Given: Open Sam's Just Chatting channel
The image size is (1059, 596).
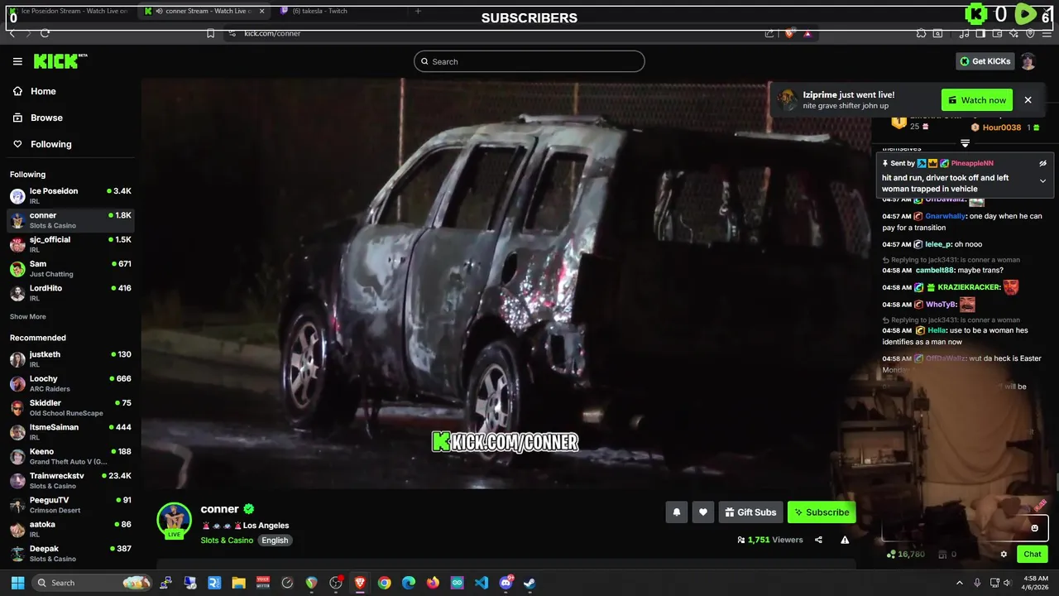Looking at the screenshot, I should point(70,268).
